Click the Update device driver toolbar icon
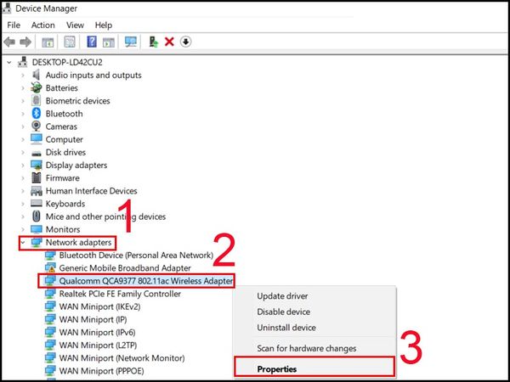The image size is (510, 382). pyautogui.click(x=153, y=42)
